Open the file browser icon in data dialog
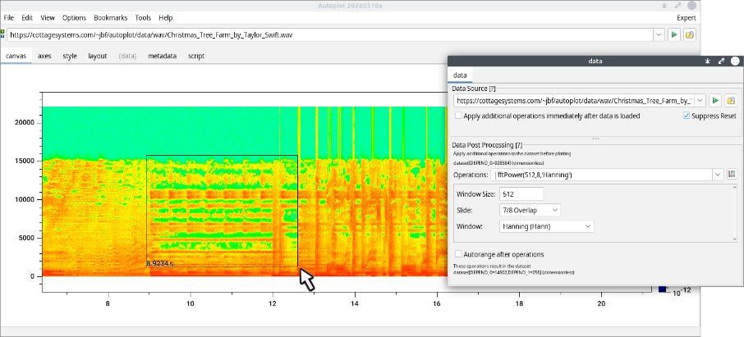The image size is (744, 337). pyautogui.click(x=730, y=100)
